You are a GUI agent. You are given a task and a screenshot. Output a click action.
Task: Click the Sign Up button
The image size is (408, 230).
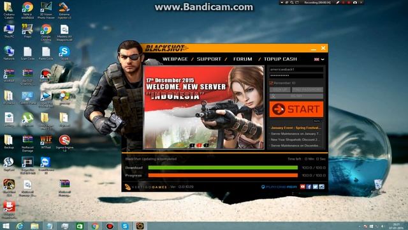(x=280, y=89)
